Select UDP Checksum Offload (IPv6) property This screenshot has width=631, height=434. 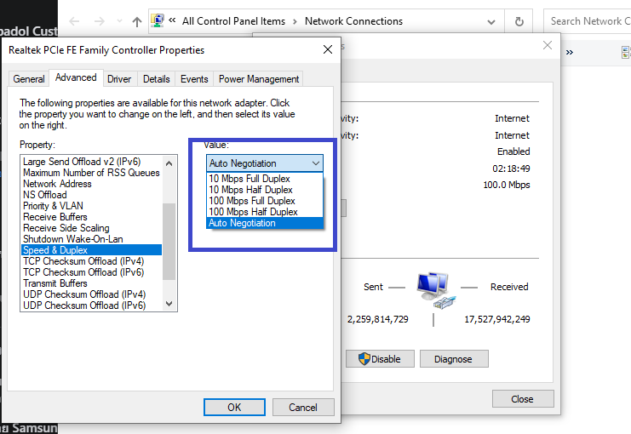point(91,306)
